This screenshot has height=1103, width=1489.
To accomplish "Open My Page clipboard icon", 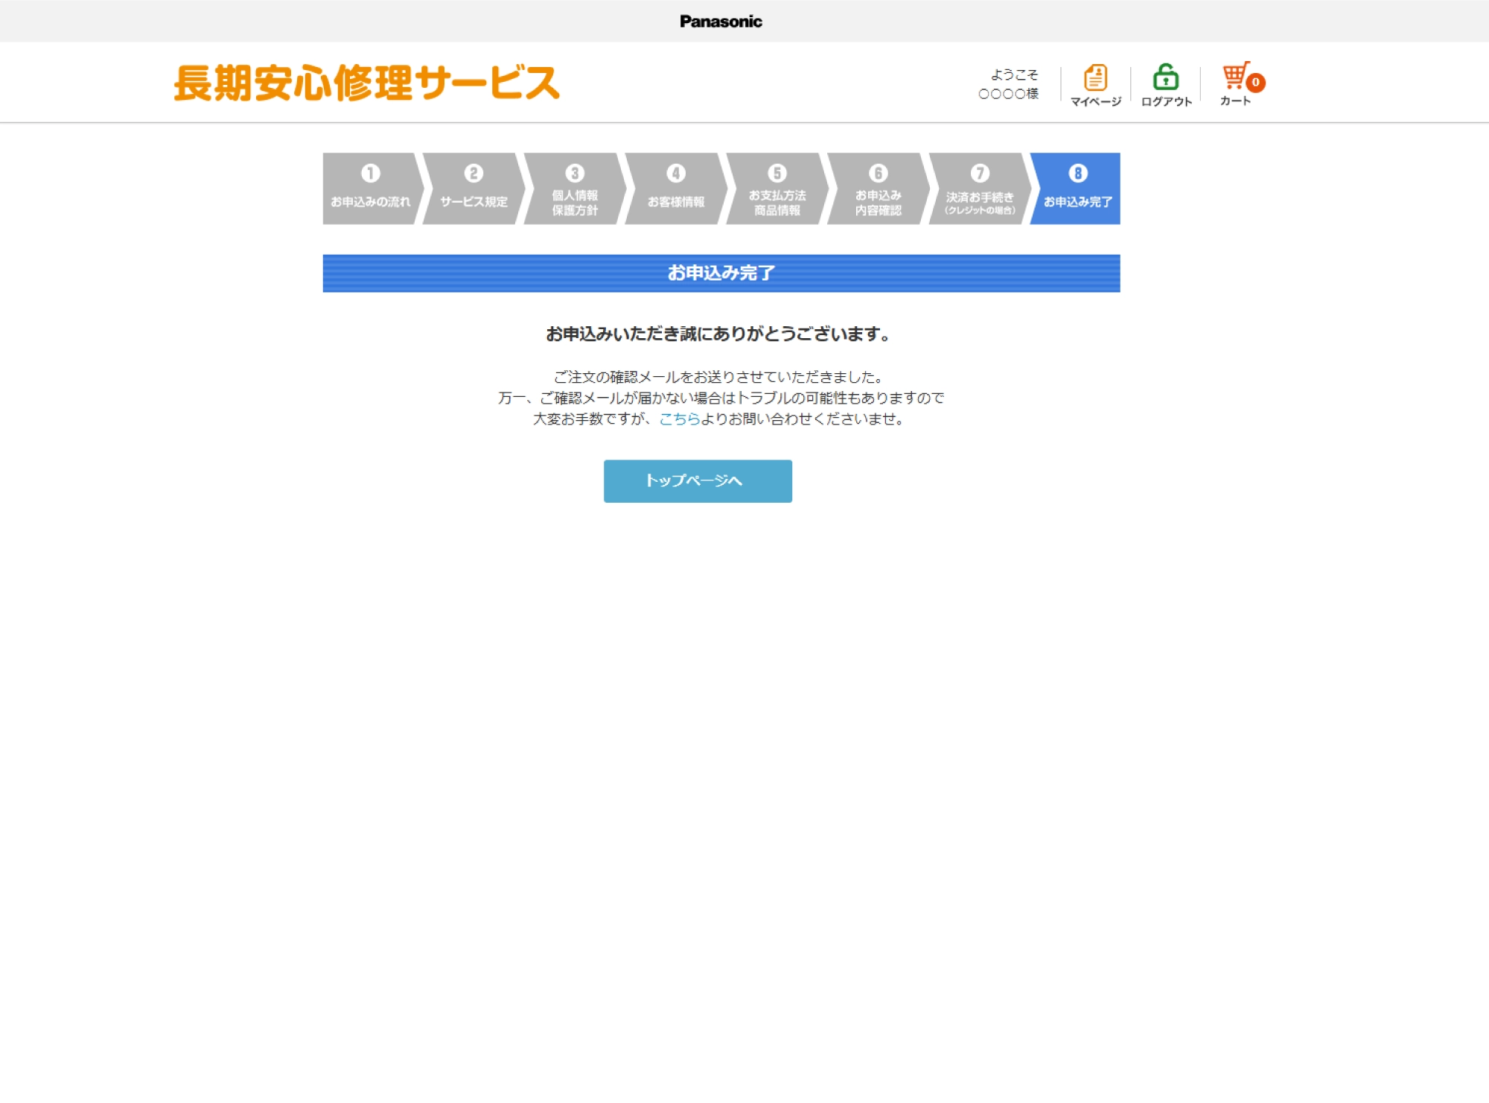I will click(x=1094, y=77).
